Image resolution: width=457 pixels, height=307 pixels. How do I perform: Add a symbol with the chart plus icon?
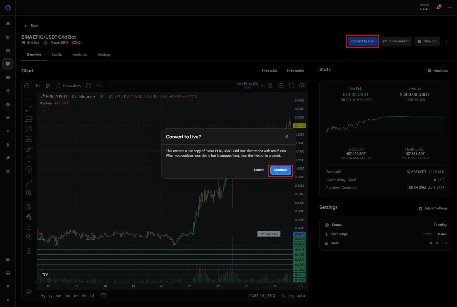[27, 86]
